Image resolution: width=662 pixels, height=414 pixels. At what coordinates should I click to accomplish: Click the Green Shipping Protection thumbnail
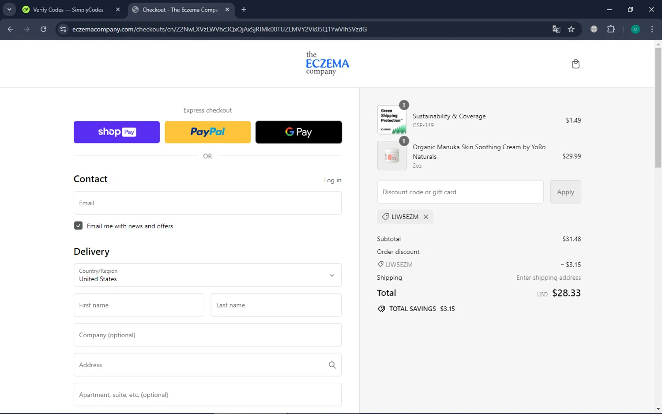click(x=392, y=120)
